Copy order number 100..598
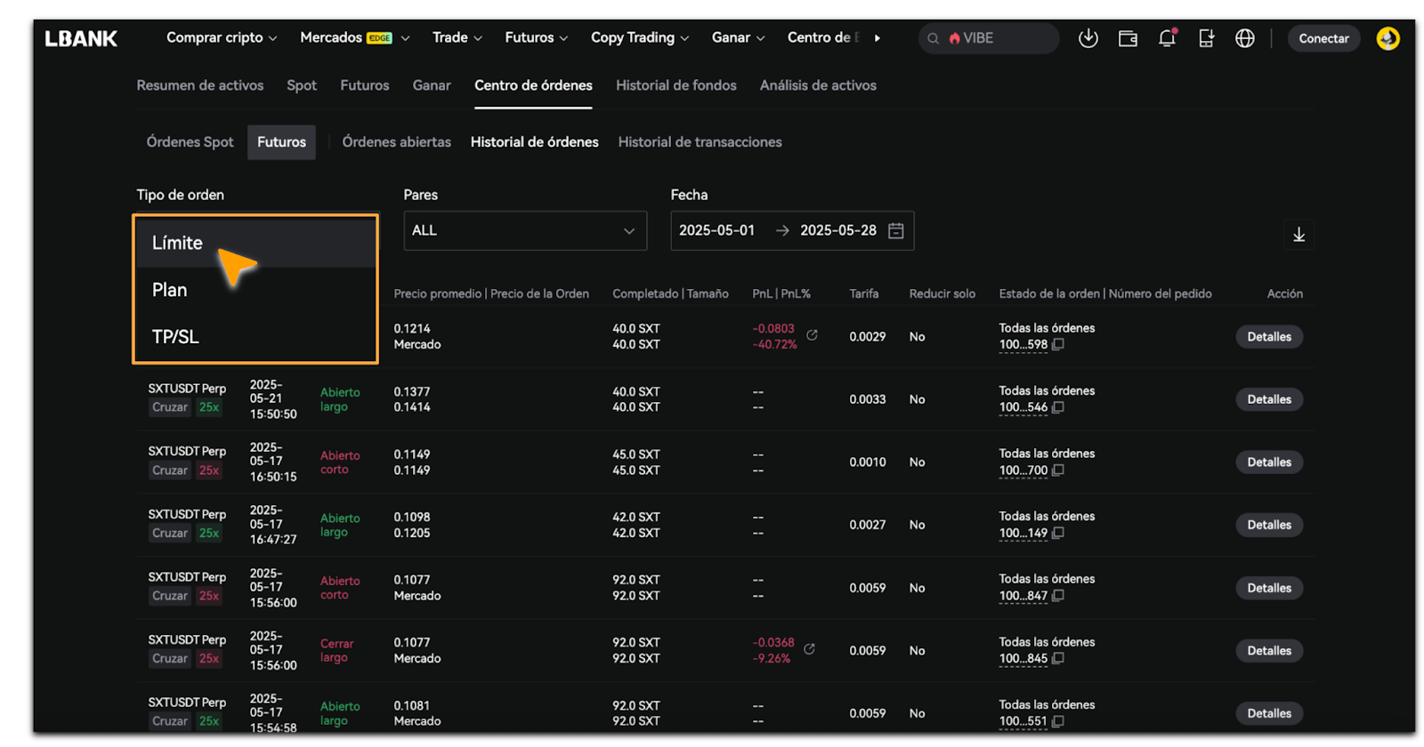This screenshot has width=1424, height=747. coord(1058,345)
